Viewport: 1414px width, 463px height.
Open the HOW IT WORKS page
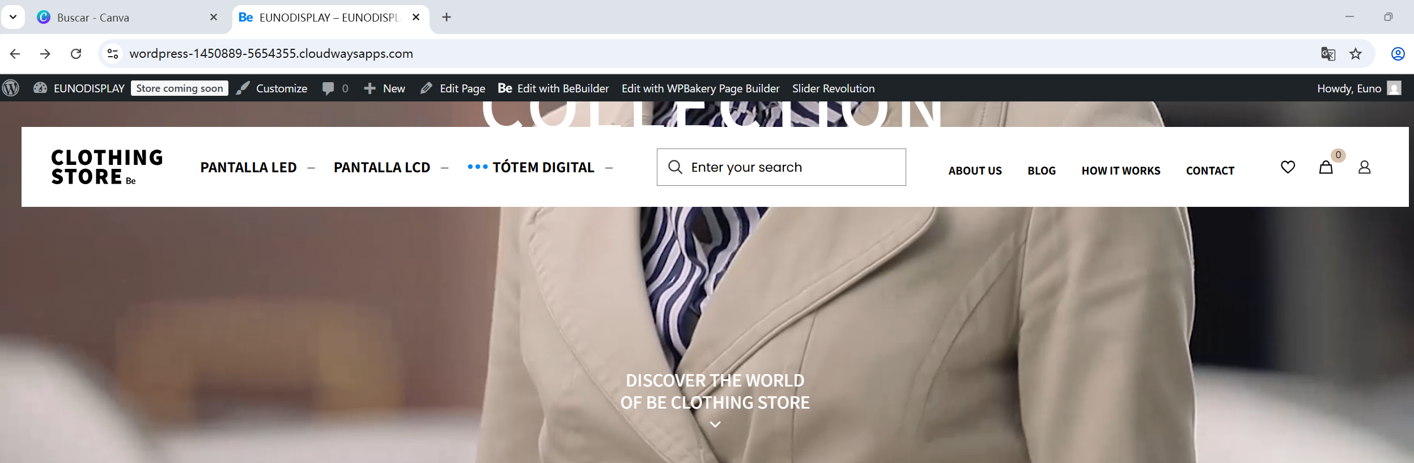pyautogui.click(x=1120, y=171)
